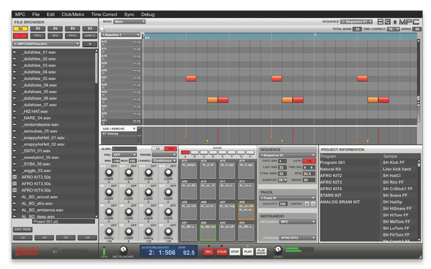Open the MPC menu
The image size is (431, 269).
click(x=20, y=14)
